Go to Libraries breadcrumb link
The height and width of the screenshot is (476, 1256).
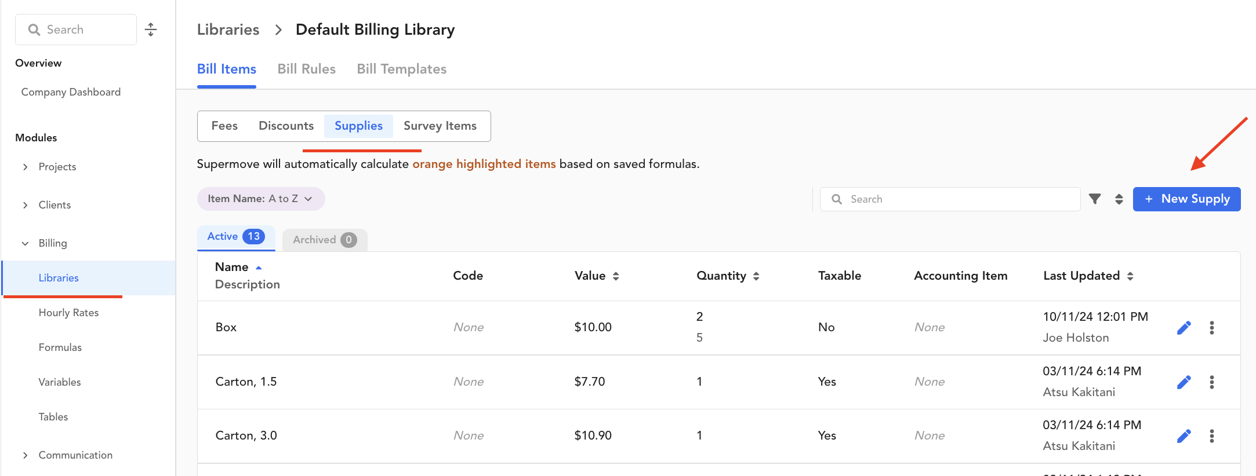228,30
